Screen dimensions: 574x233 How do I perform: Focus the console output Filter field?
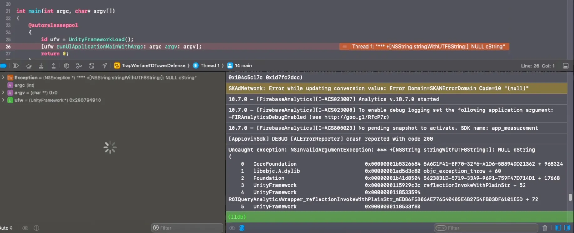click(x=486, y=228)
